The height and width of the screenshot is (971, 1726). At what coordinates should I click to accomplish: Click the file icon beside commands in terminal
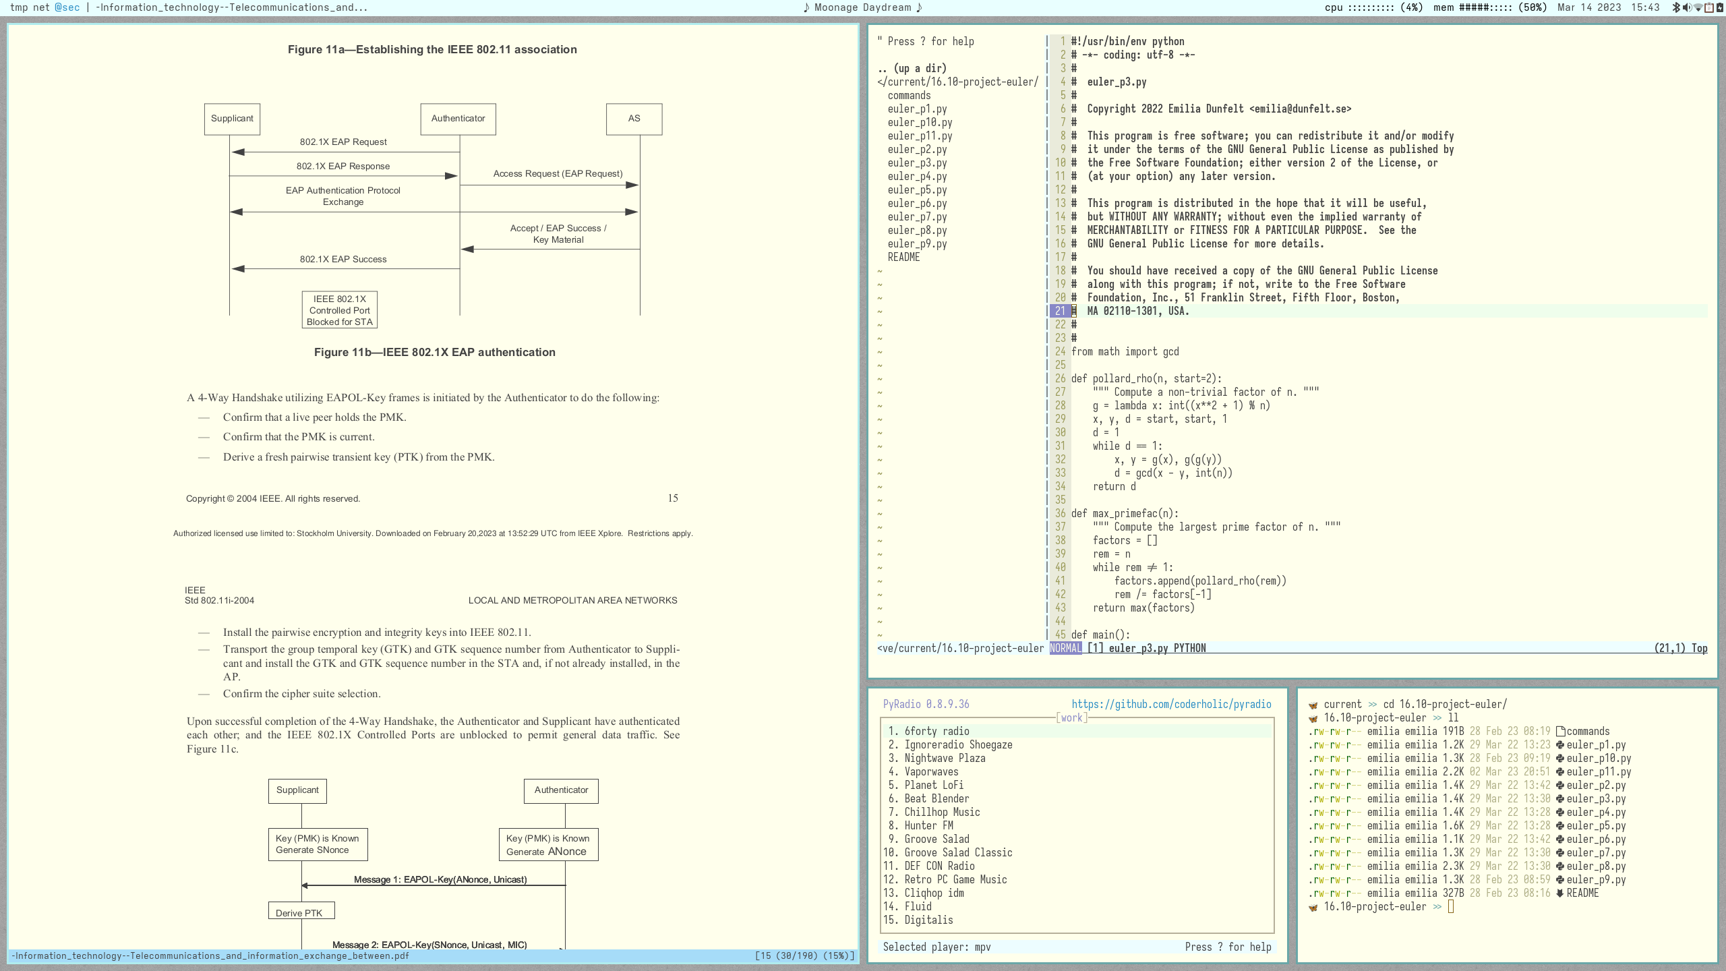pyautogui.click(x=1560, y=732)
